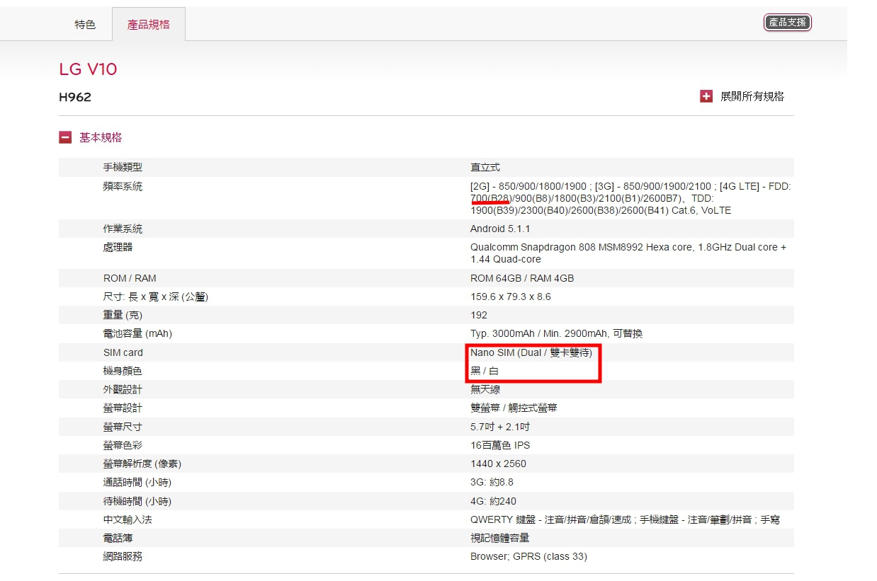Click the 5.7吋 + 2.1吋 value
The width and height of the screenshot is (877, 581).
500,427
